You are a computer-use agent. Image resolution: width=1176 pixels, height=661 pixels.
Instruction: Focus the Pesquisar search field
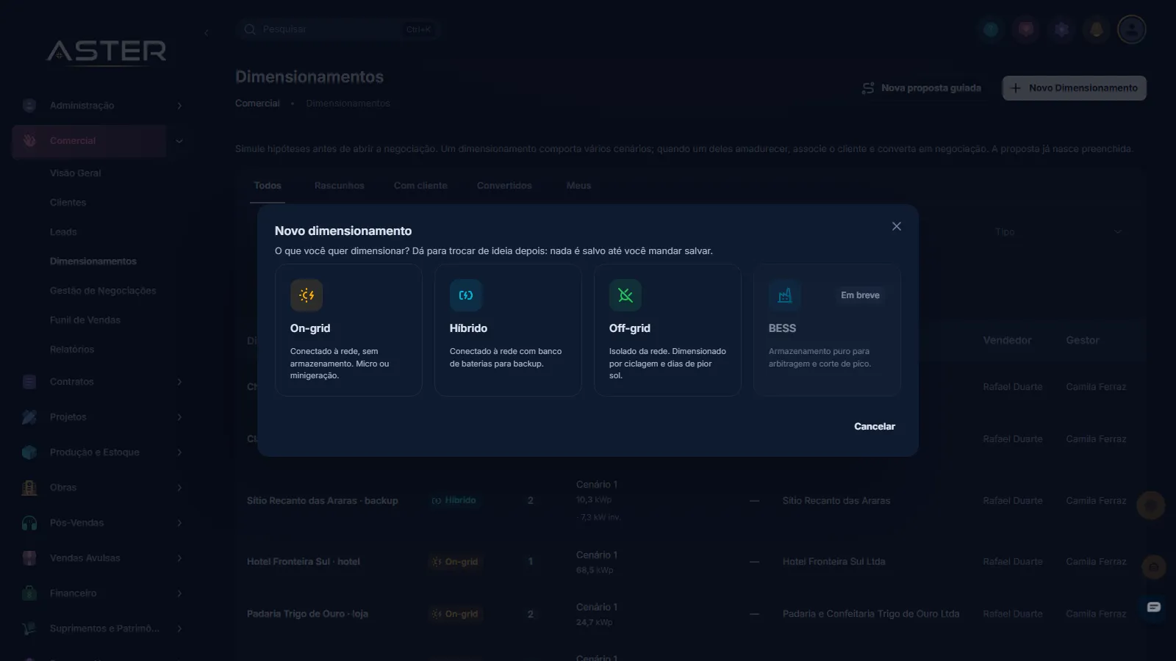(338, 29)
